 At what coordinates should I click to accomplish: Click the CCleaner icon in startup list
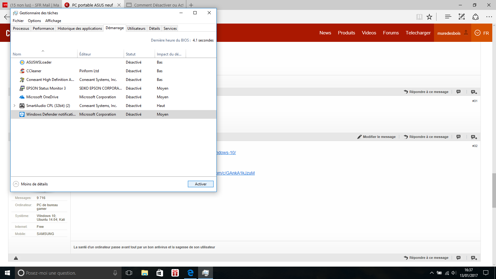click(22, 71)
